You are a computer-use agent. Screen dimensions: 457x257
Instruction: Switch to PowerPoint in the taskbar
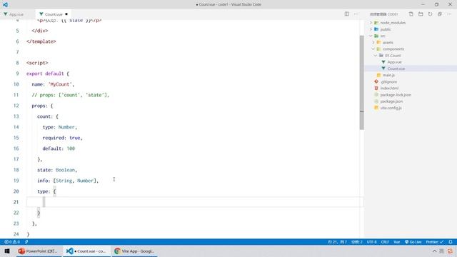click(38, 251)
